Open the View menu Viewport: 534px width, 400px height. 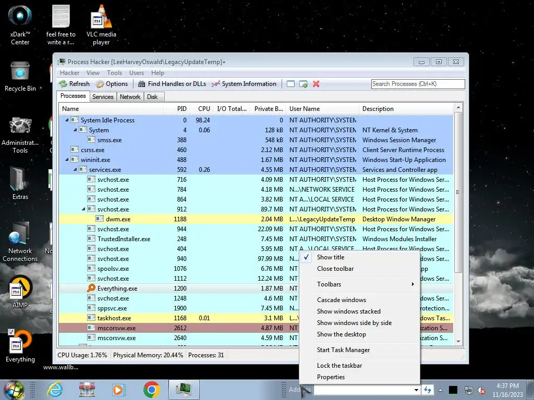click(x=93, y=73)
